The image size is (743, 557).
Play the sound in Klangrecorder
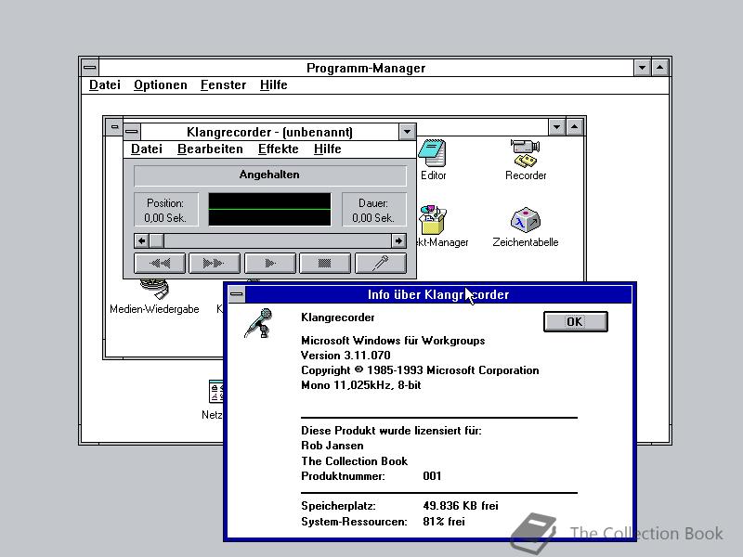click(x=269, y=263)
